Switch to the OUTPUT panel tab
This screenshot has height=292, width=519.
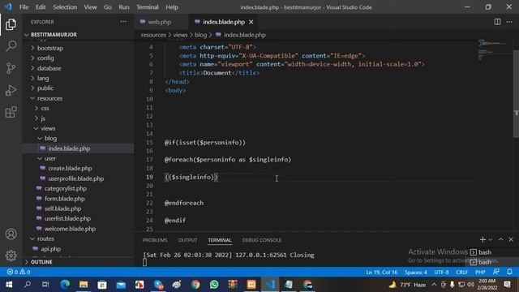[x=187, y=240]
